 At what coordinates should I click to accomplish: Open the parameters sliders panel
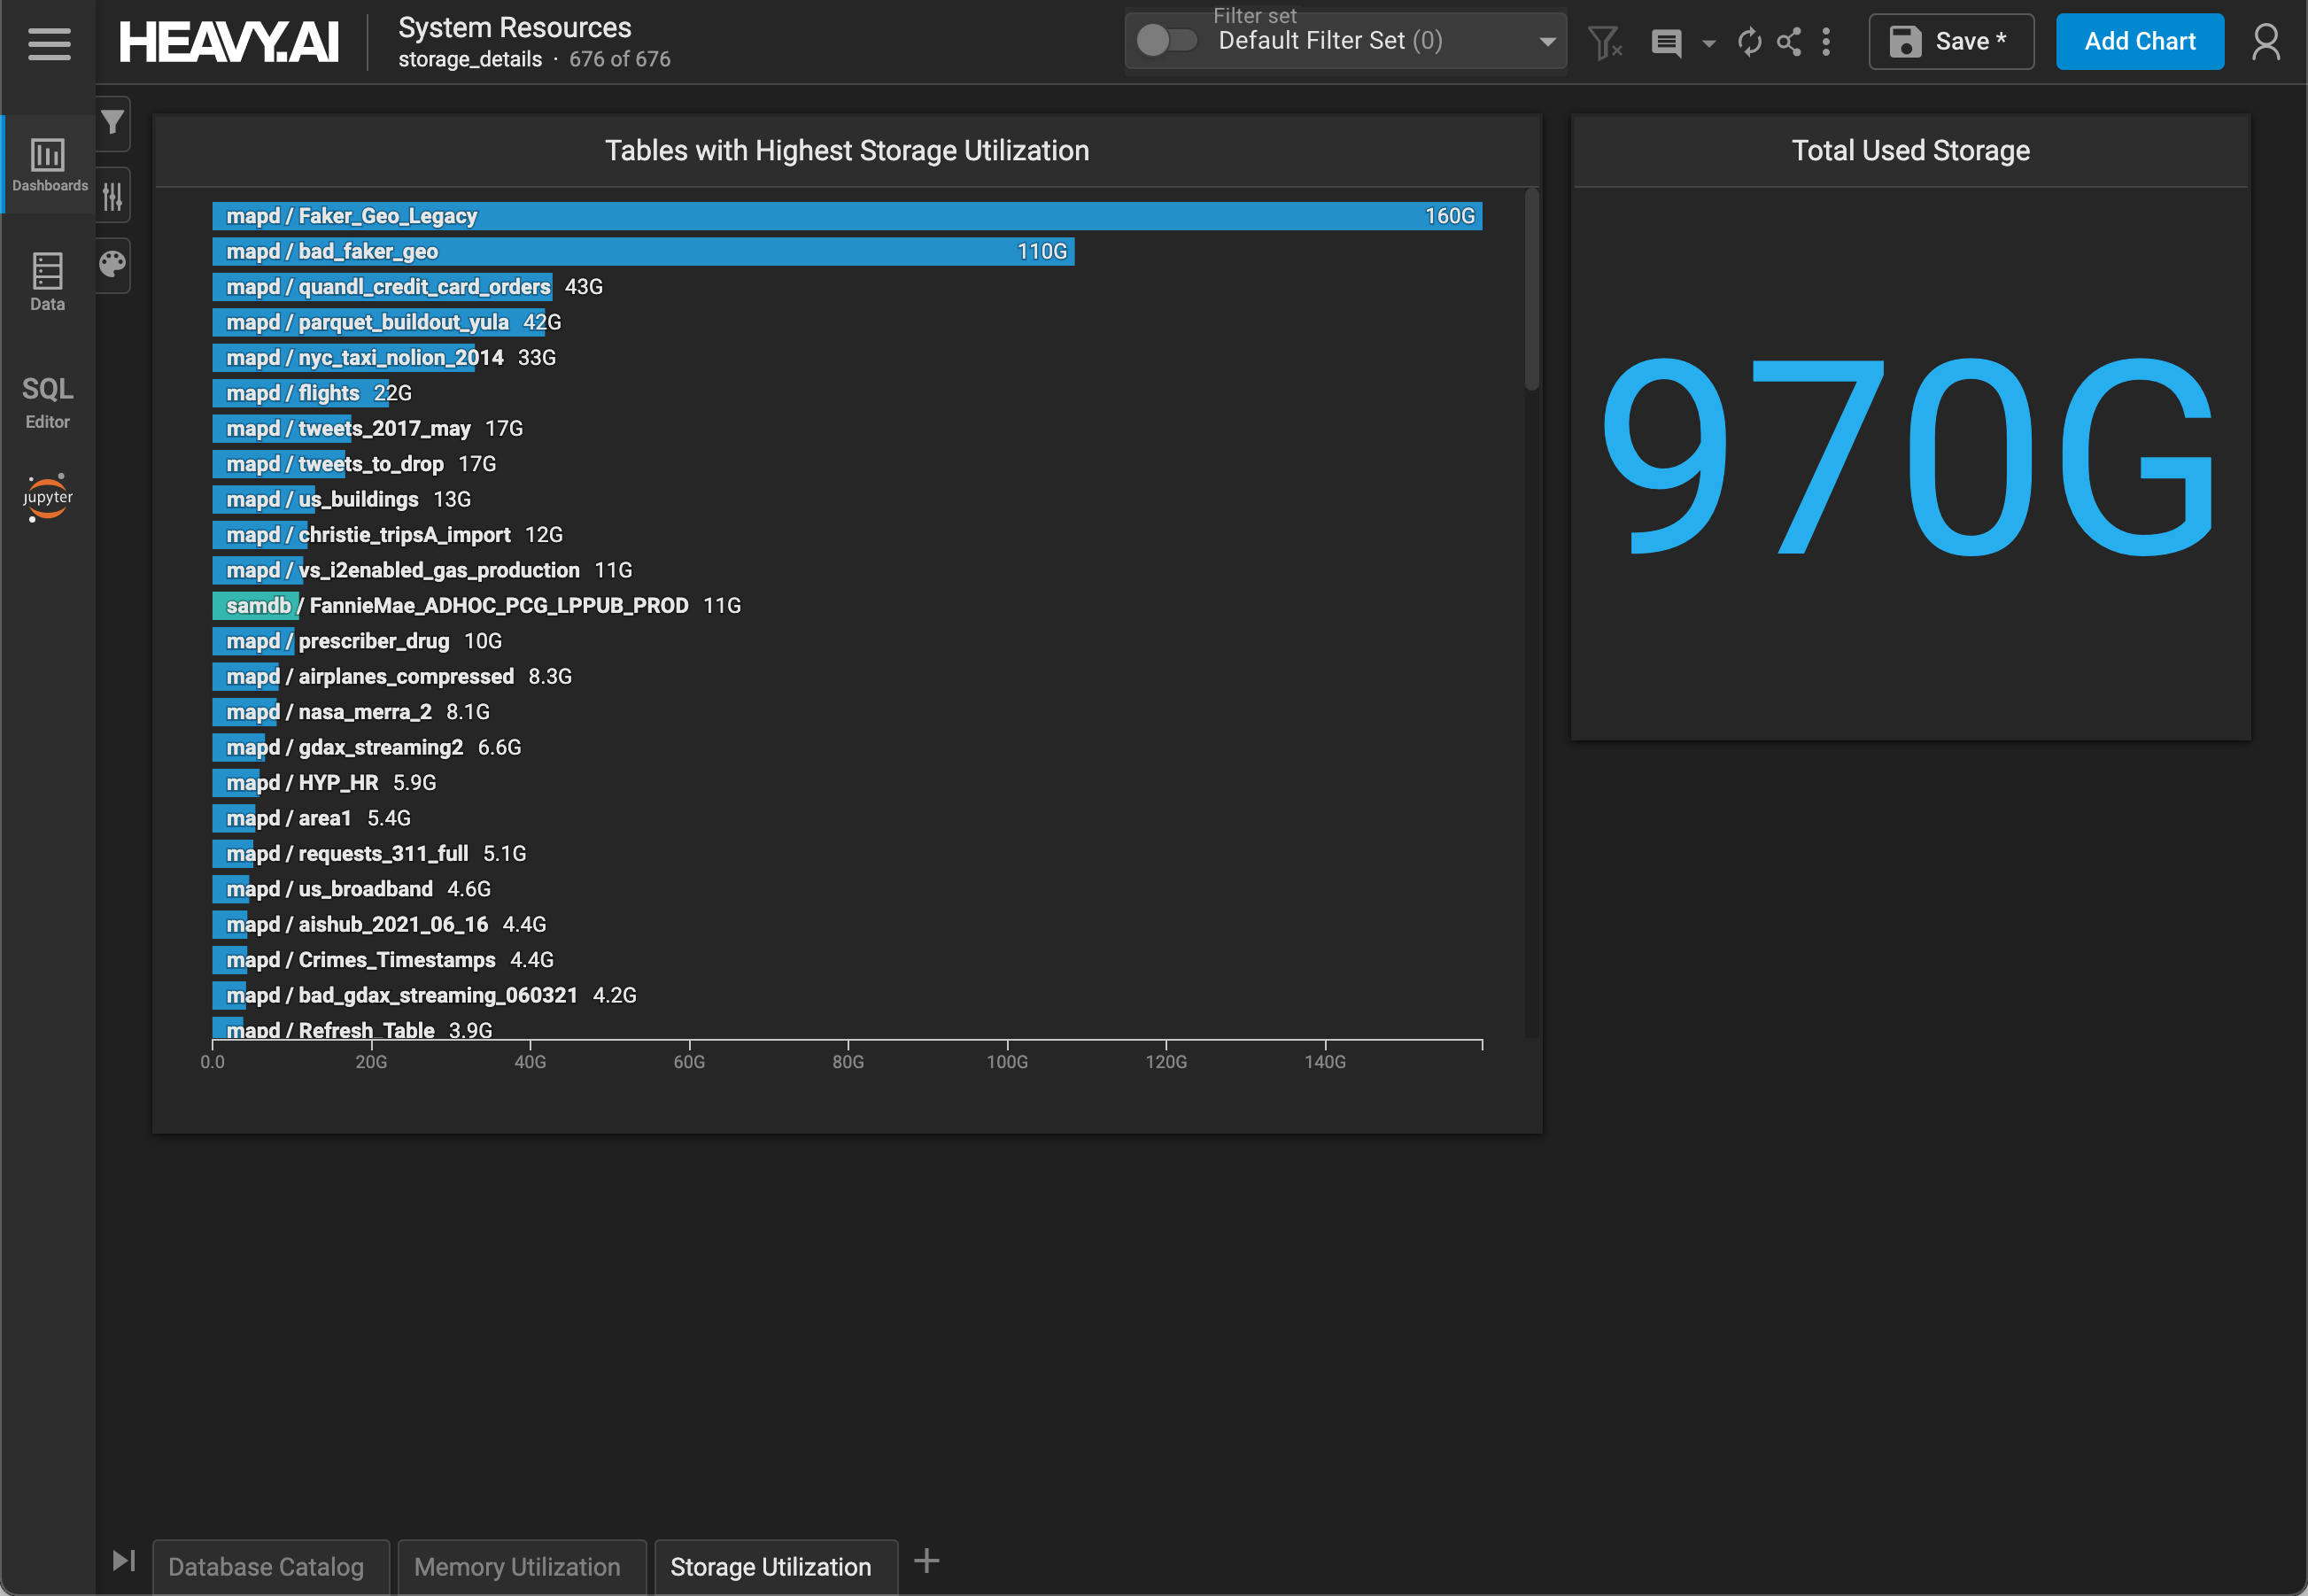coord(113,196)
